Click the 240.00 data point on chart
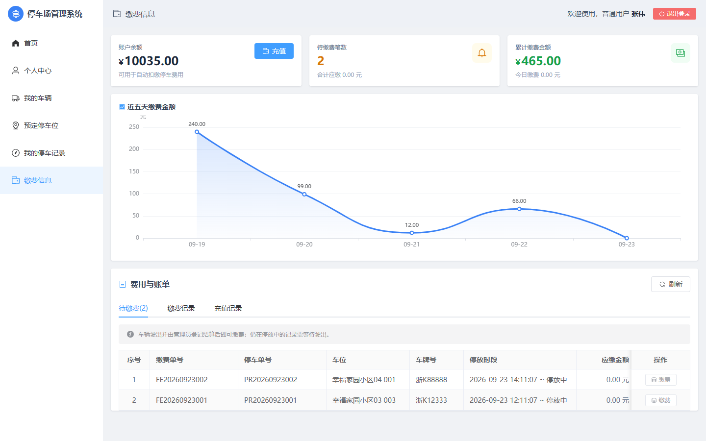This screenshot has width=706, height=441. (x=197, y=132)
